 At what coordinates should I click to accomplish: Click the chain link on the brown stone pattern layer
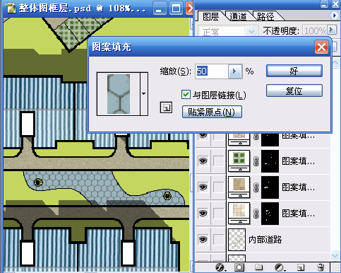[256, 187]
